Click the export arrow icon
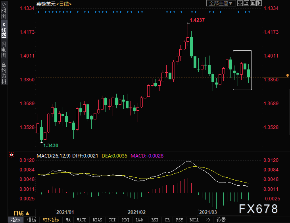This screenshot has width=290, height=223. coord(259,3)
